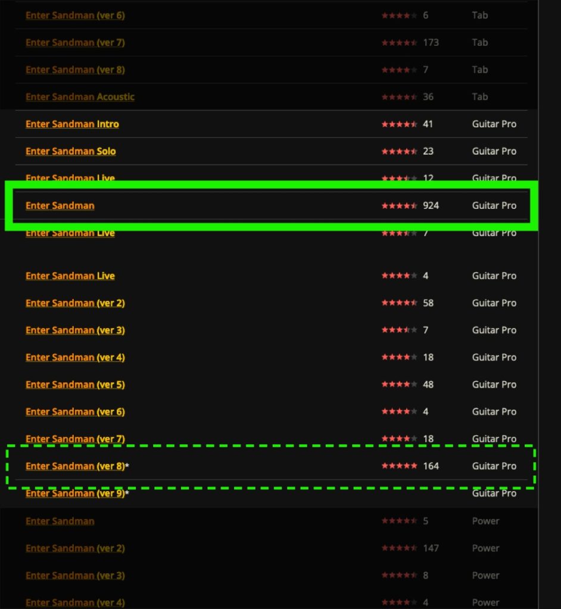Viewport: 561px width, 609px height.
Task: Click the "Guitar Pro" label beside the 164 count
Action: pyautogui.click(x=494, y=466)
